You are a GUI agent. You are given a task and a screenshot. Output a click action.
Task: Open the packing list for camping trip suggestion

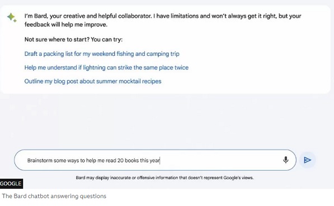102,54
